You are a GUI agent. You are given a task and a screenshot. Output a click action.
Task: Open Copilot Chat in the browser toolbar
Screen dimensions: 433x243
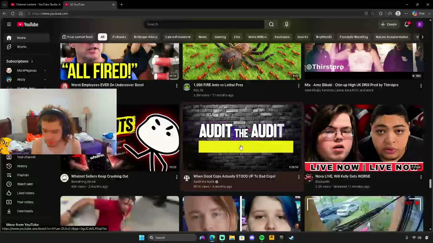[x=418, y=13]
